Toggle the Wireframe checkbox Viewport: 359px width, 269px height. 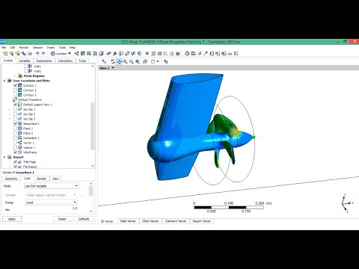15,152
